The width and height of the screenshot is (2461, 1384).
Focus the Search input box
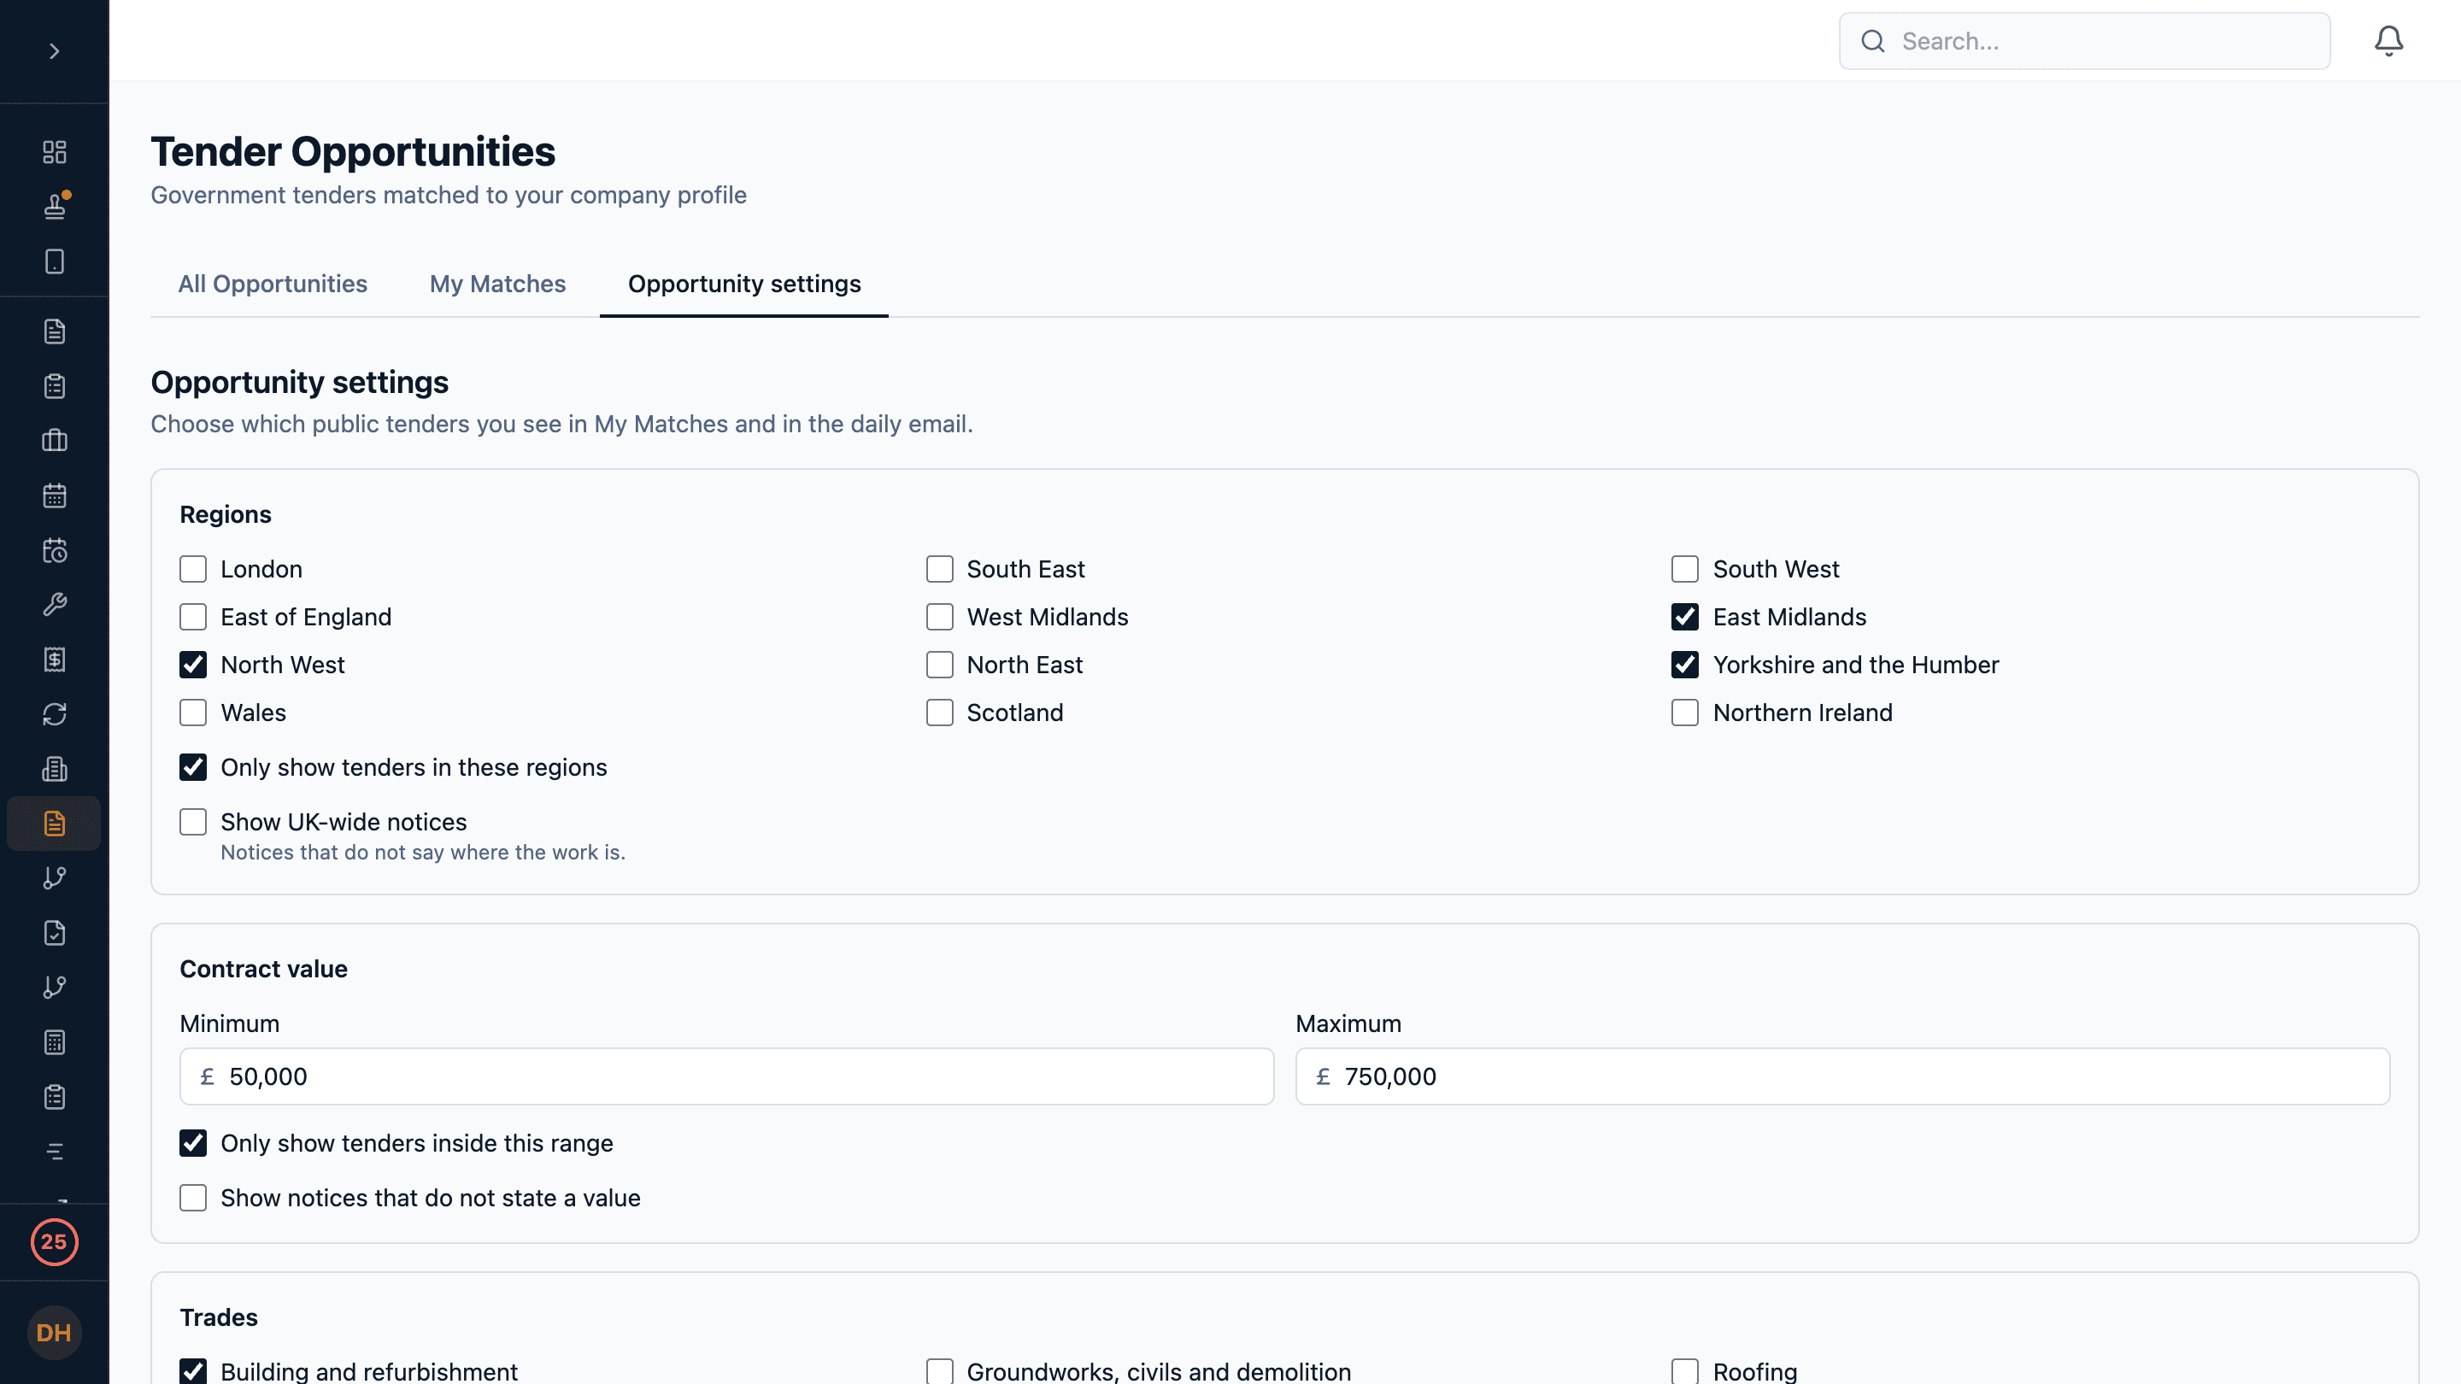[2083, 41]
